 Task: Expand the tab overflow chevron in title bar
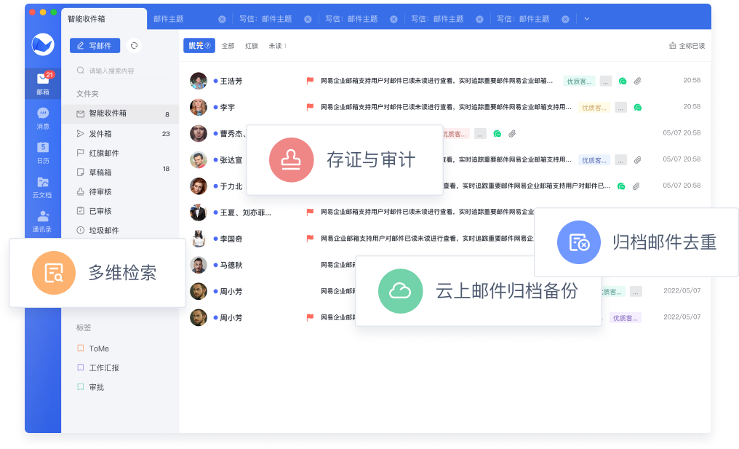click(586, 19)
